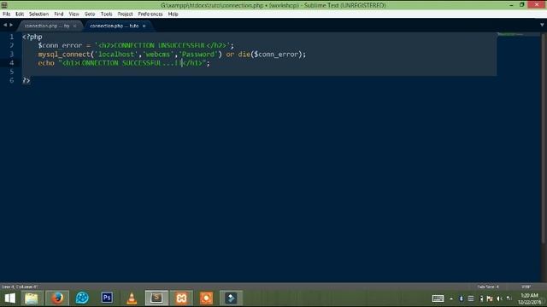Open VLC media player from taskbar

coord(132,298)
